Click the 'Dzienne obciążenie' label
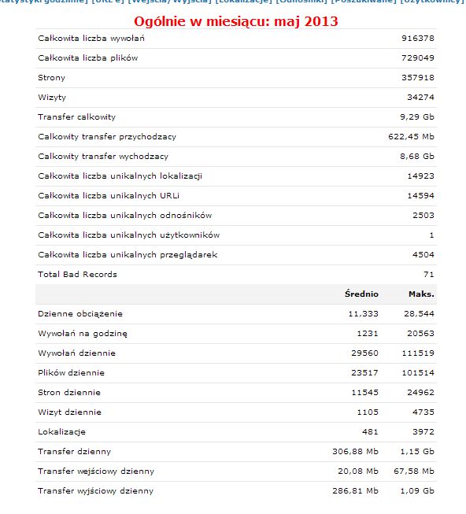 tap(80, 314)
